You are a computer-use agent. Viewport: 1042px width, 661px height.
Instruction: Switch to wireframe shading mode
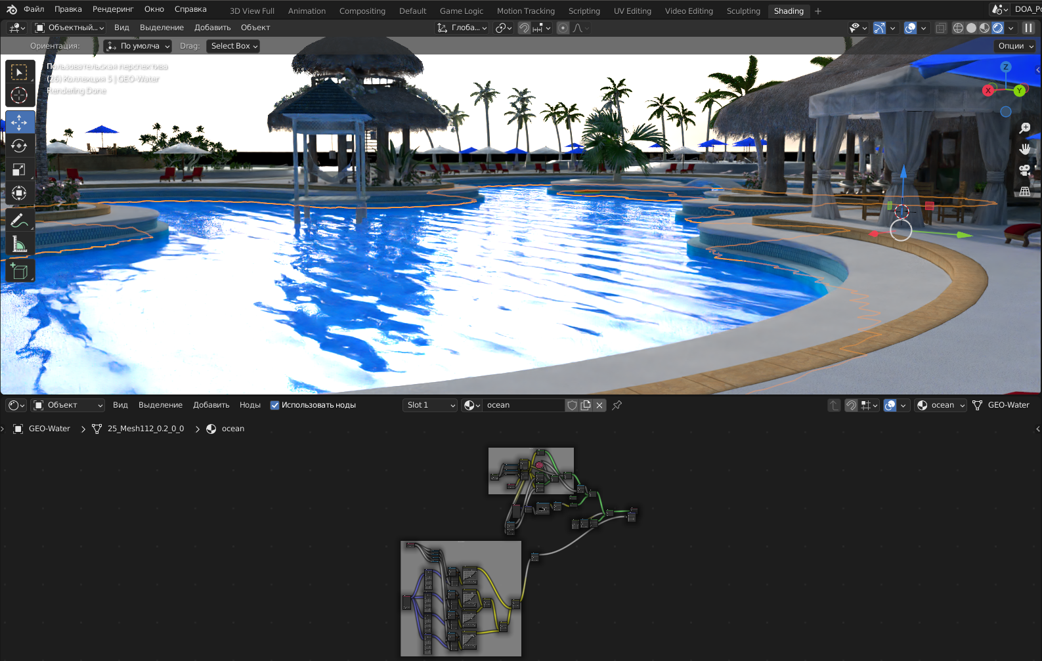[958, 28]
